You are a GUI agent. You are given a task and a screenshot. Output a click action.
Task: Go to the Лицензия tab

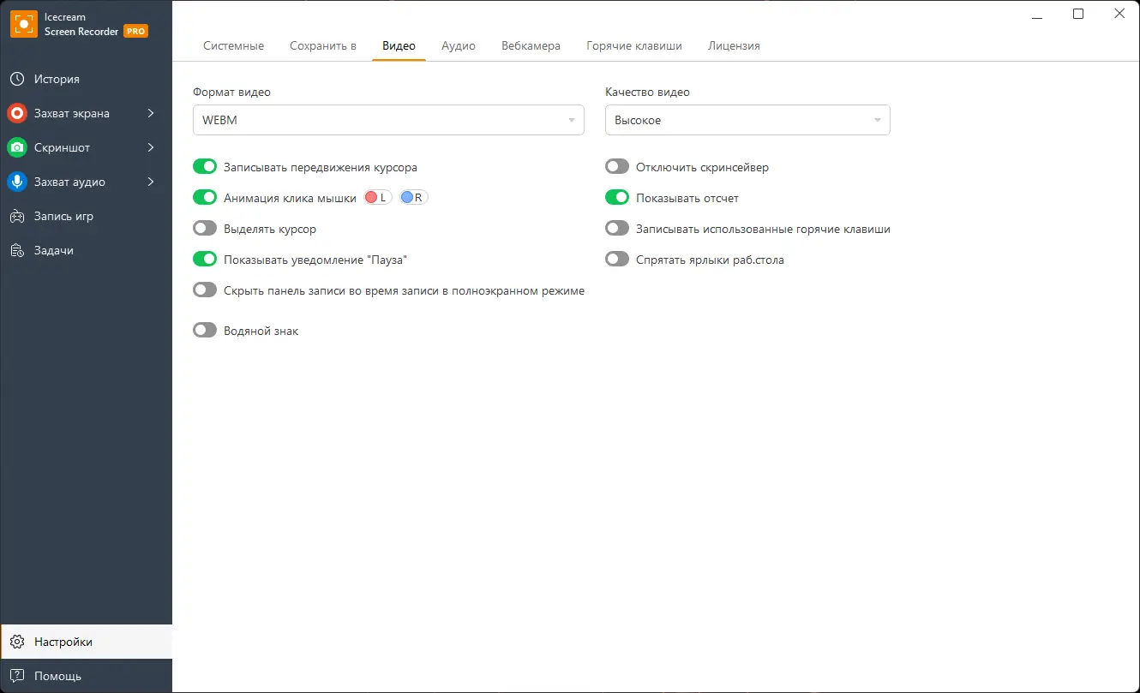pyautogui.click(x=734, y=45)
